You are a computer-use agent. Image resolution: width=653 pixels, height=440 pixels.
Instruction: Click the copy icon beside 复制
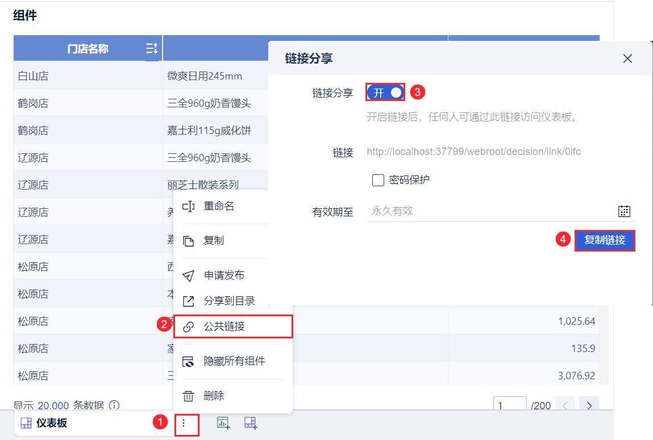(x=189, y=241)
